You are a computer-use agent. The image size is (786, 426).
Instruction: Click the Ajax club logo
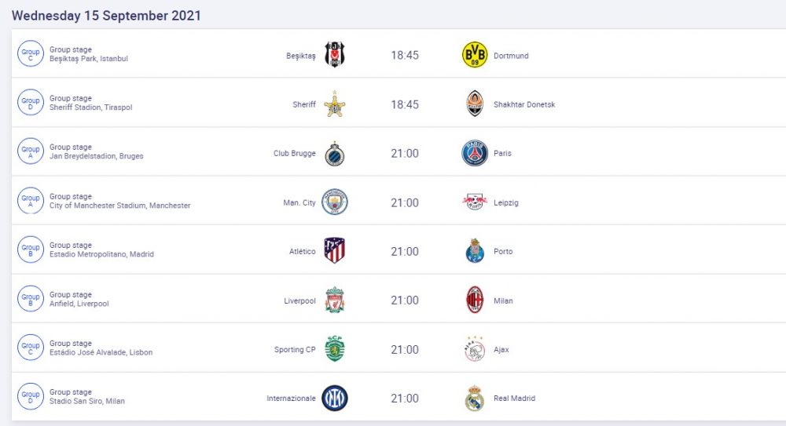pyautogui.click(x=475, y=349)
